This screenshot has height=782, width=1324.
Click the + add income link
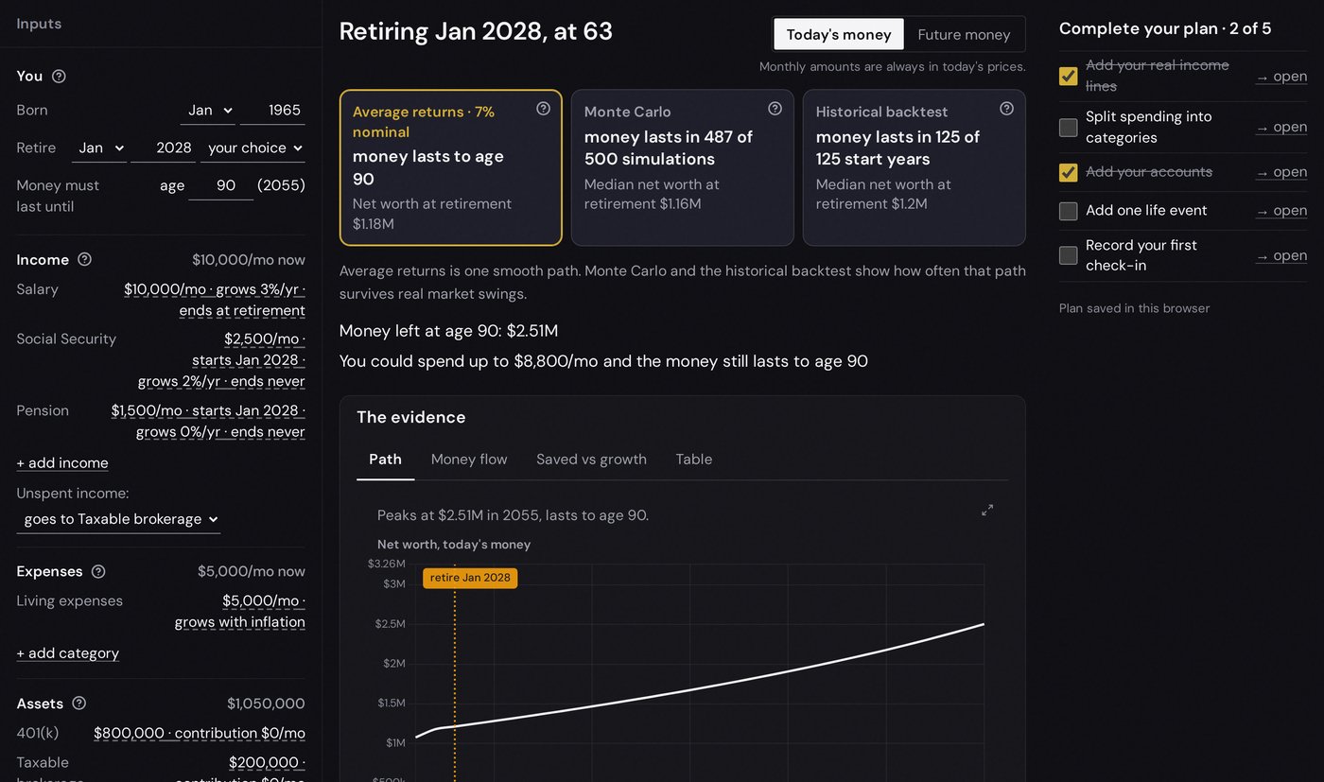tap(62, 463)
